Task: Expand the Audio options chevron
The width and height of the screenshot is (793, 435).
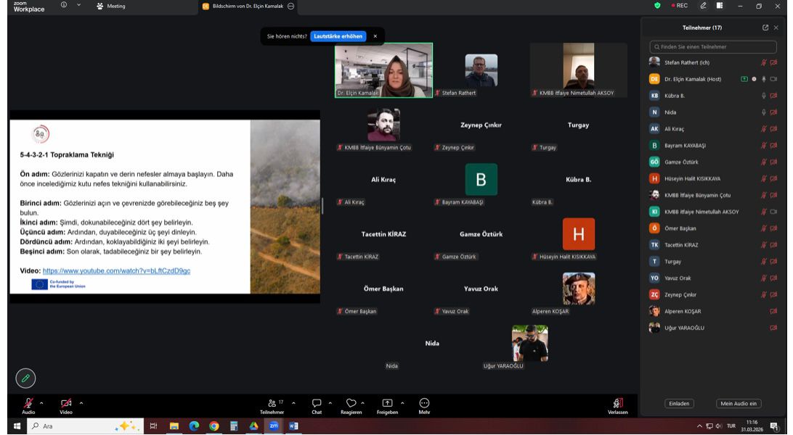Action: pos(41,402)
